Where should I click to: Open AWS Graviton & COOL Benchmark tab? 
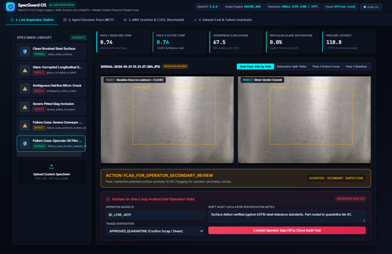click(154, 20)
